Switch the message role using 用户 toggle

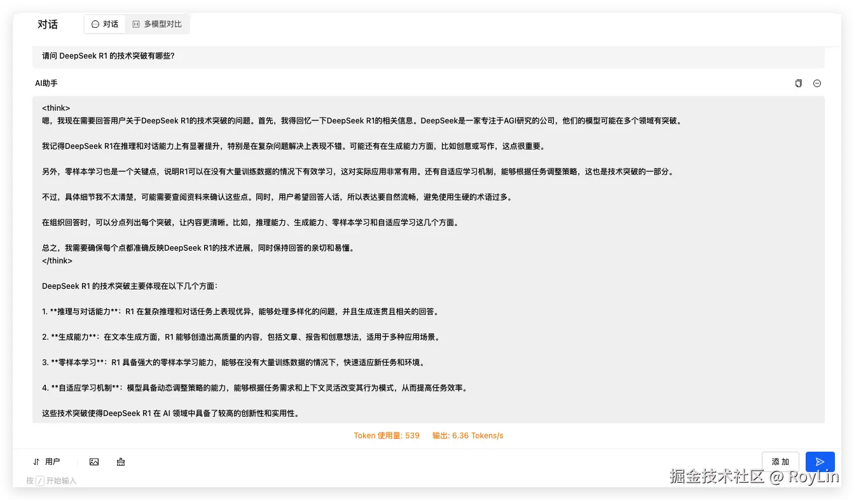tap(46, 462)
